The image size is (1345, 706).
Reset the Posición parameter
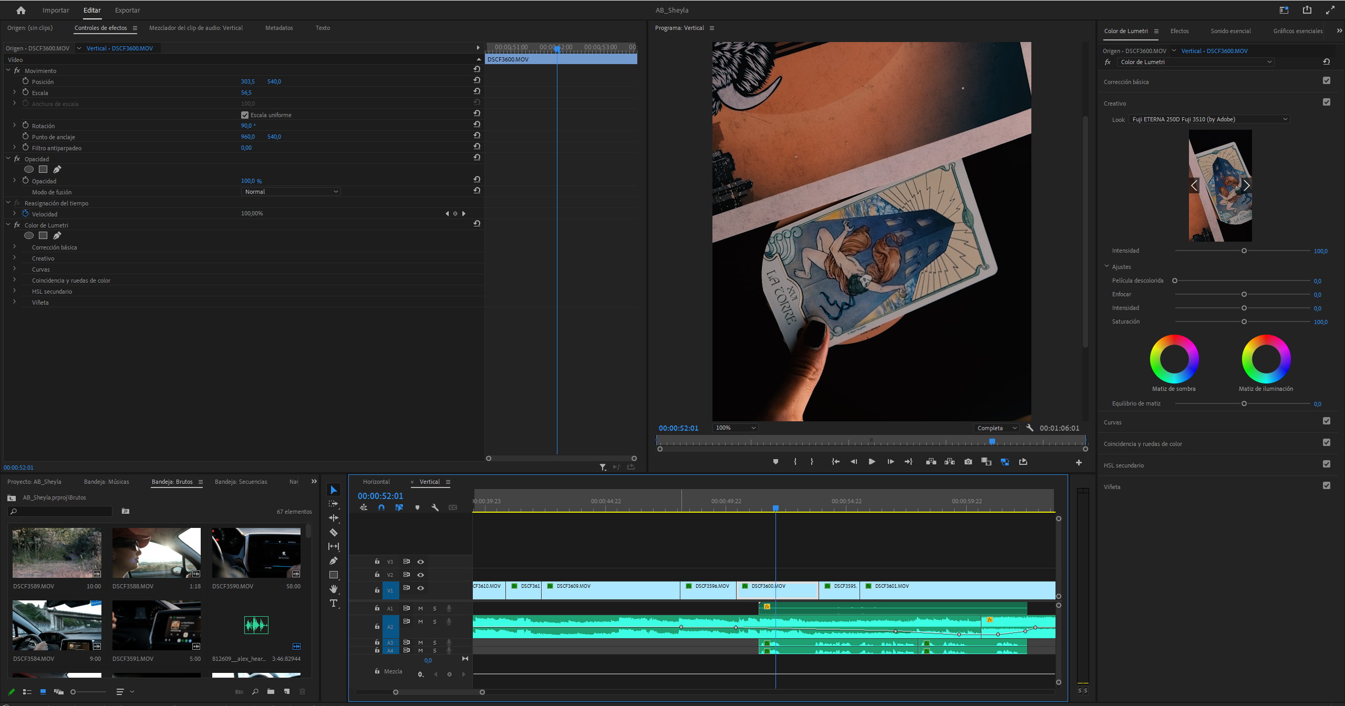[477, 80]
